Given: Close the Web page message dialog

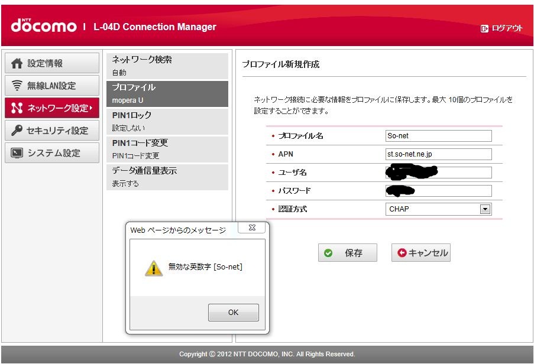Looking at the screenshot, I should pos(252,227).
